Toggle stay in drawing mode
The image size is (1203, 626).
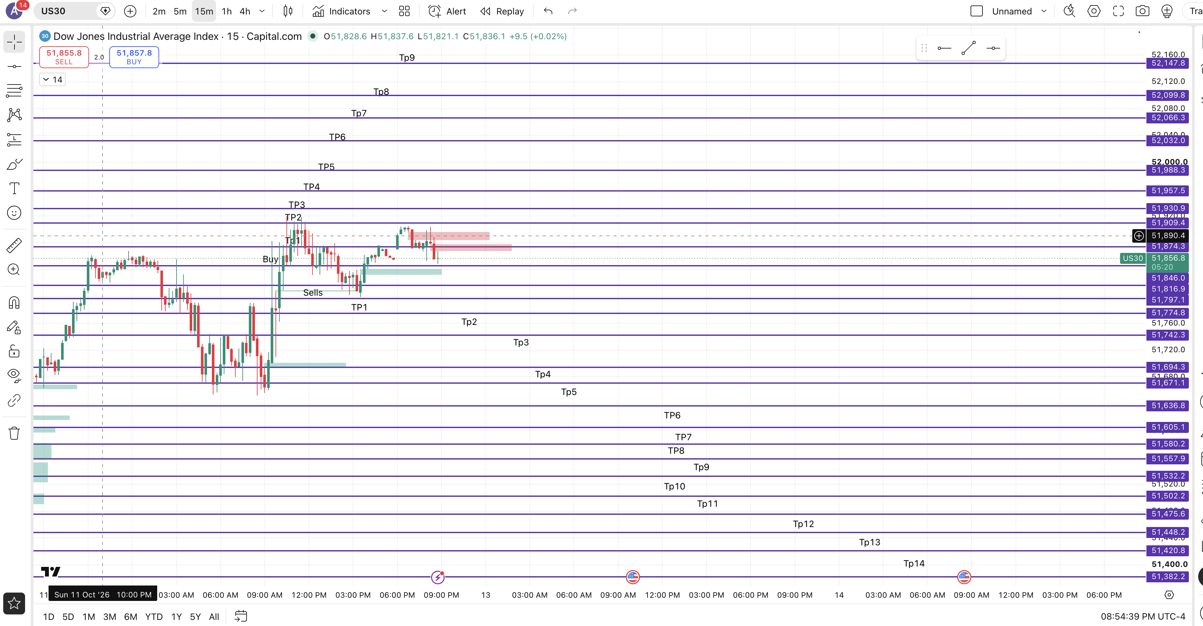click(x=14, y=327)
